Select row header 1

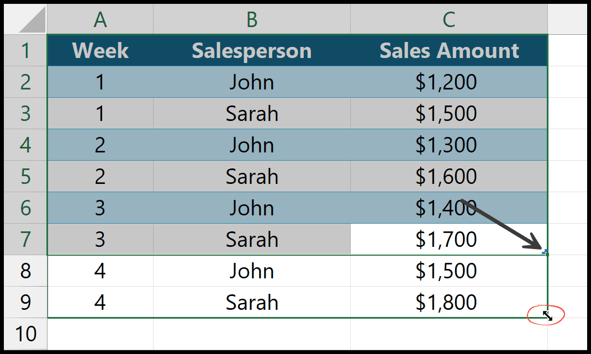pos(25,50)
